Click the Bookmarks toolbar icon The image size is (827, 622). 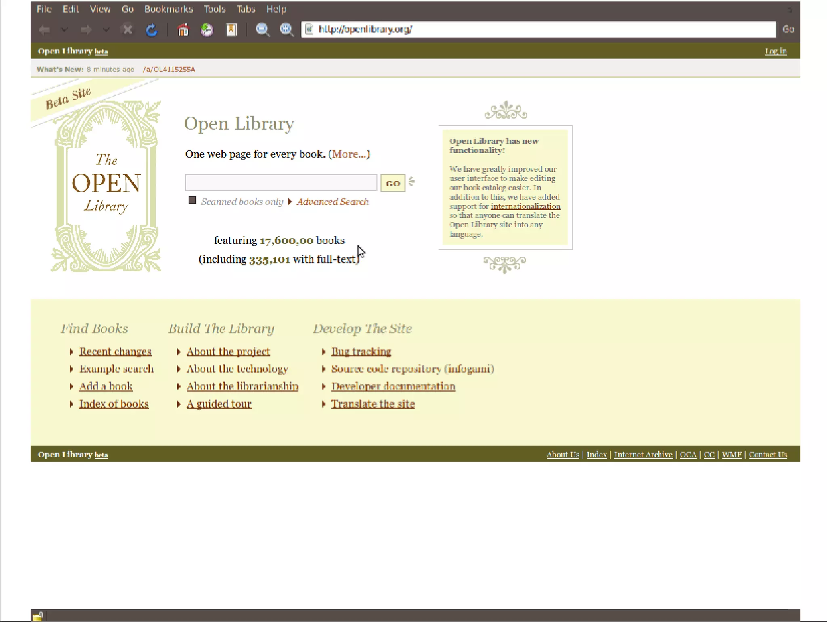pyautogui.click(x=232, y=30)
